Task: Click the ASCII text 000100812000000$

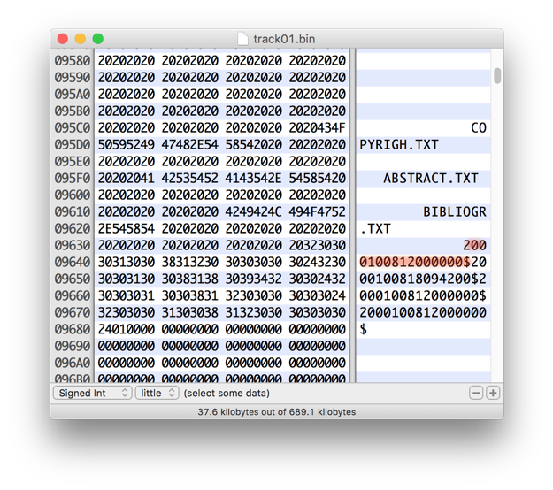Action: (x=423, y=295)
